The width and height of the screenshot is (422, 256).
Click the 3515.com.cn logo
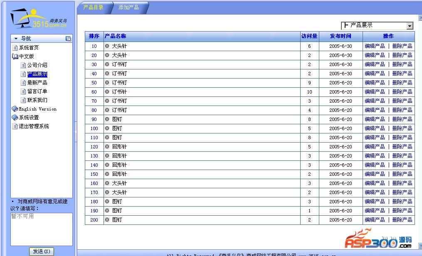39,19
